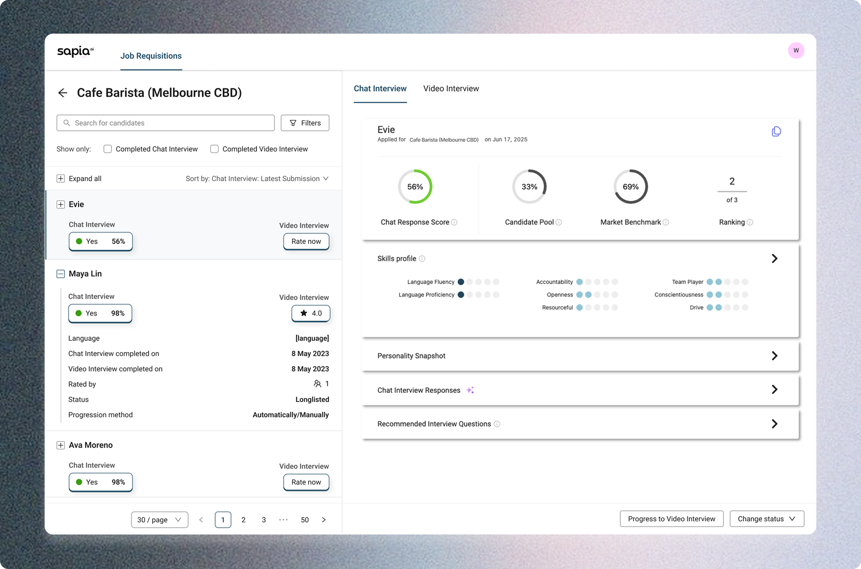Open the Sort by dropdown
Screen dimensions: 861x569
click(x=257, y=179)
